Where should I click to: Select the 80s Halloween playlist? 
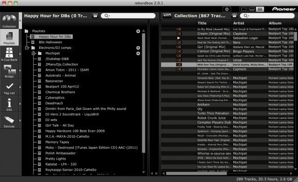pyautogui.click(x=50, y=42)
